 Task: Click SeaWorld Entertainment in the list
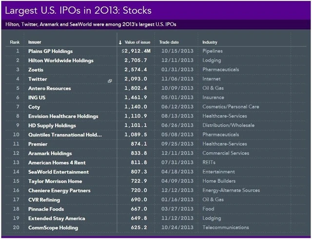(x=58, y=172)
